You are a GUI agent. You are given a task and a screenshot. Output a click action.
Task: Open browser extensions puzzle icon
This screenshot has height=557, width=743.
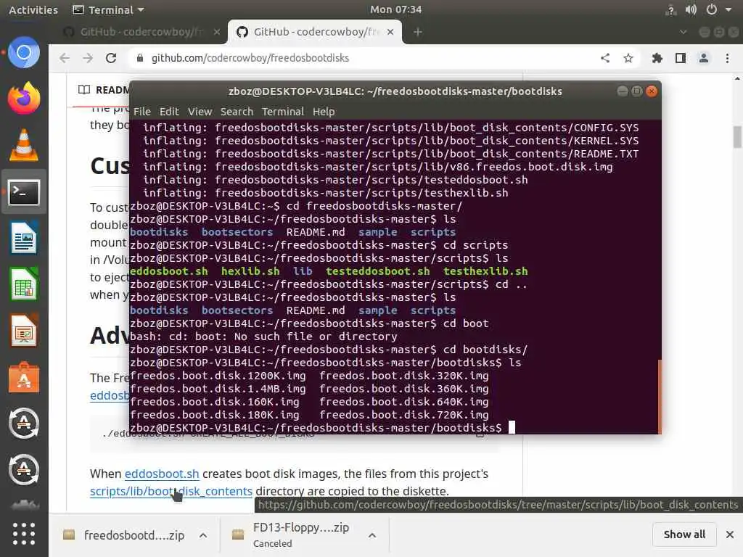click(657, 58)
